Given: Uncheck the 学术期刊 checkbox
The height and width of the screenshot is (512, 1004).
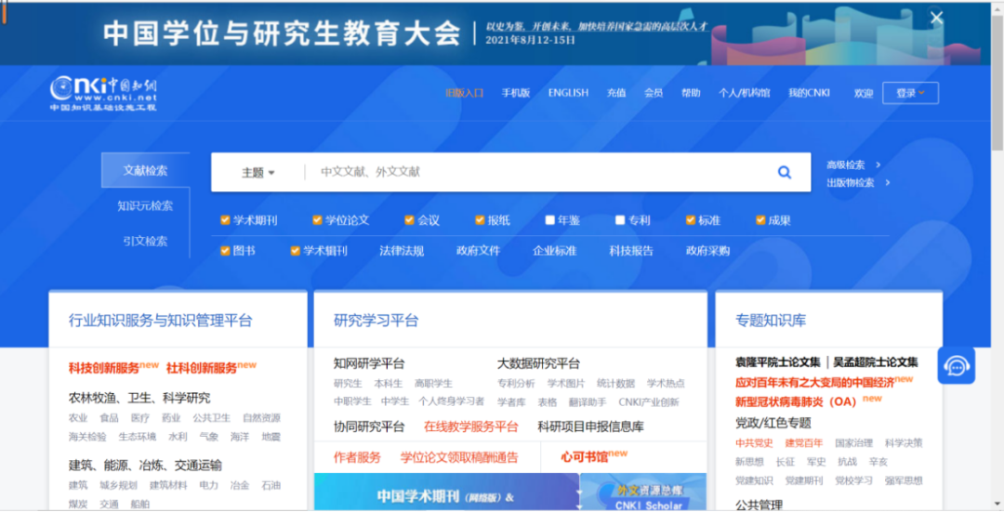Looking at the screenshot, I should click(x=225, y=220).
